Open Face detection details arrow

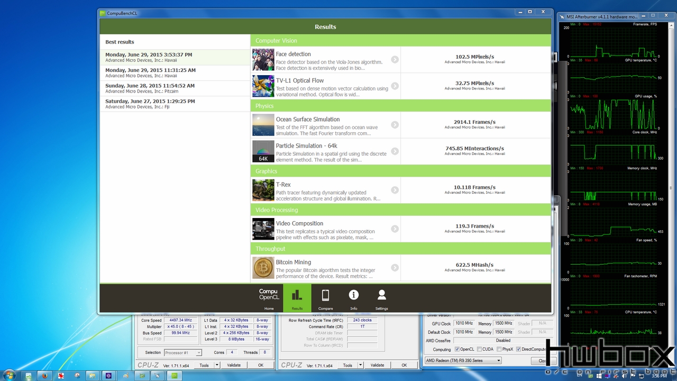click(395, 59)
